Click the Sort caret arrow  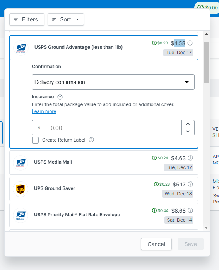[x=77, y=19]
